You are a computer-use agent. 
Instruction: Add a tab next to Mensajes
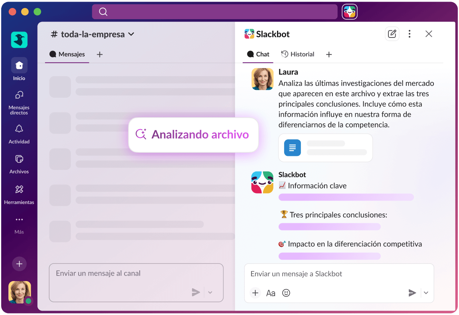pyautogui.click(x=99, y=55)
